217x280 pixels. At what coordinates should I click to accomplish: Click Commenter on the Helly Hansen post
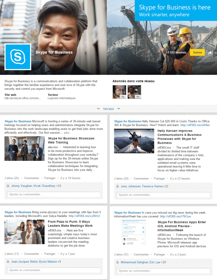[x=141, y=179]
